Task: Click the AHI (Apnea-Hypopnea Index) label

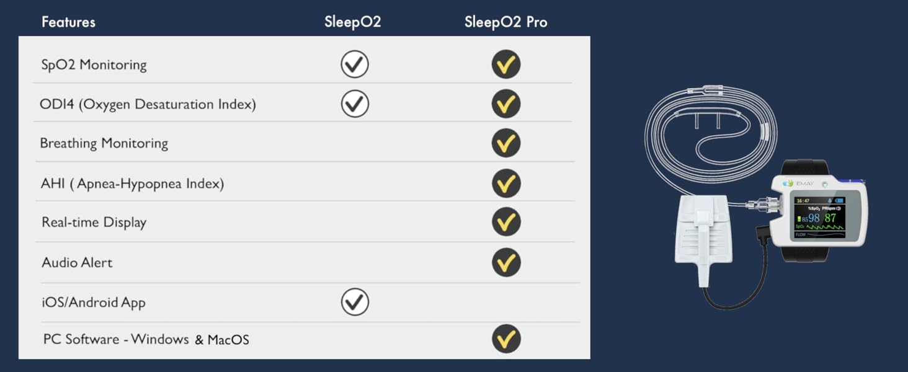Action: coord(132,184)
